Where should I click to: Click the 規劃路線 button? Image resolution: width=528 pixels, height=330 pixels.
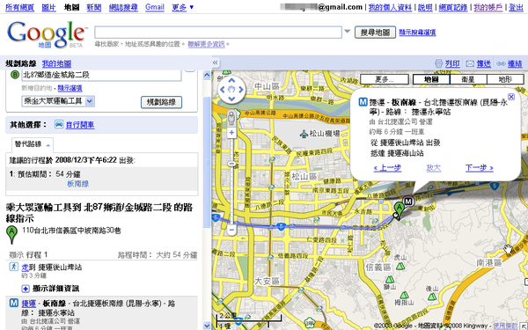[x=161, y=102]
